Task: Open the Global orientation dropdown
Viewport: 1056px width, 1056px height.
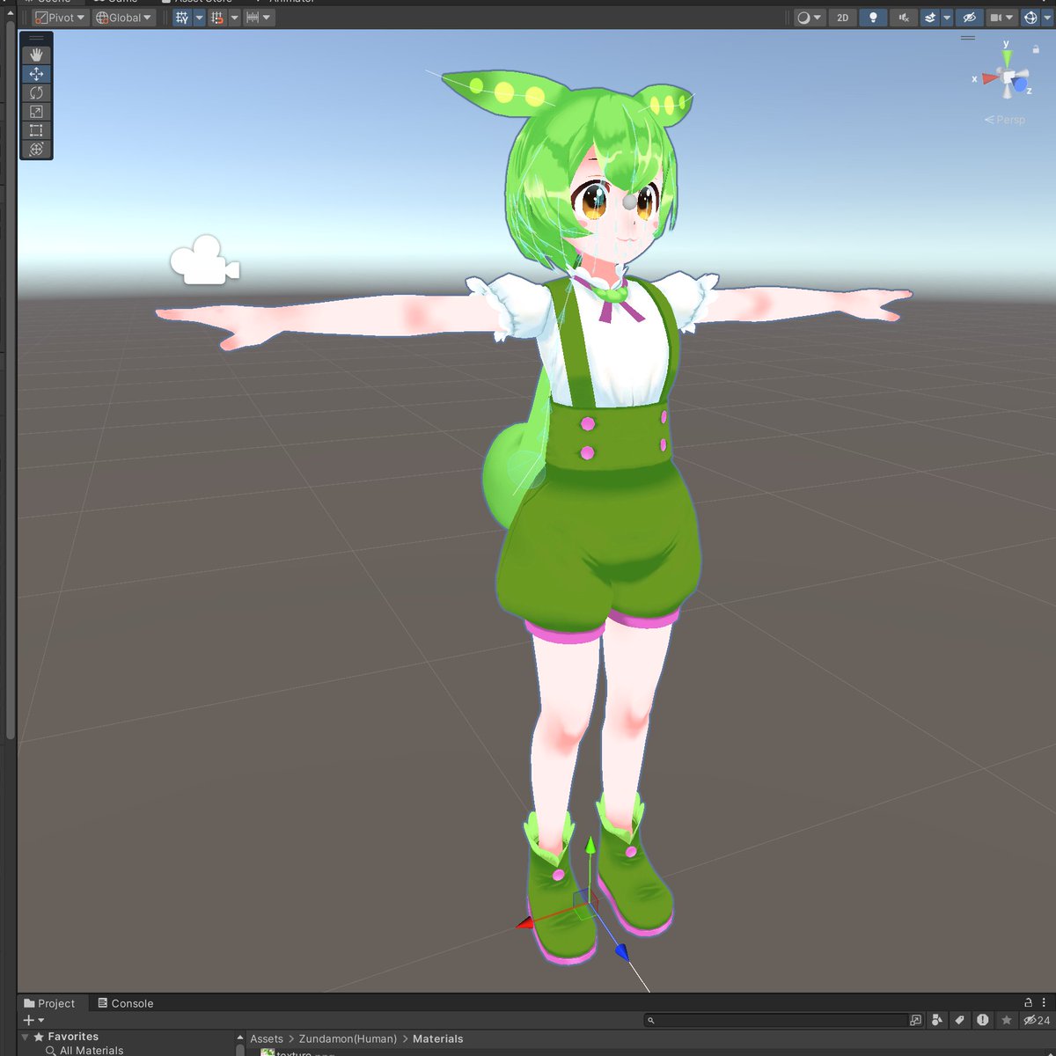Action: pyautogui.click(x=122, y=17)
